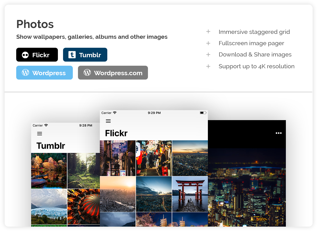Image resolution: width=317 pixels, height=231 pixels.
Task: Select the light blue Wordpress button
Action: click(x=45, y=73)
